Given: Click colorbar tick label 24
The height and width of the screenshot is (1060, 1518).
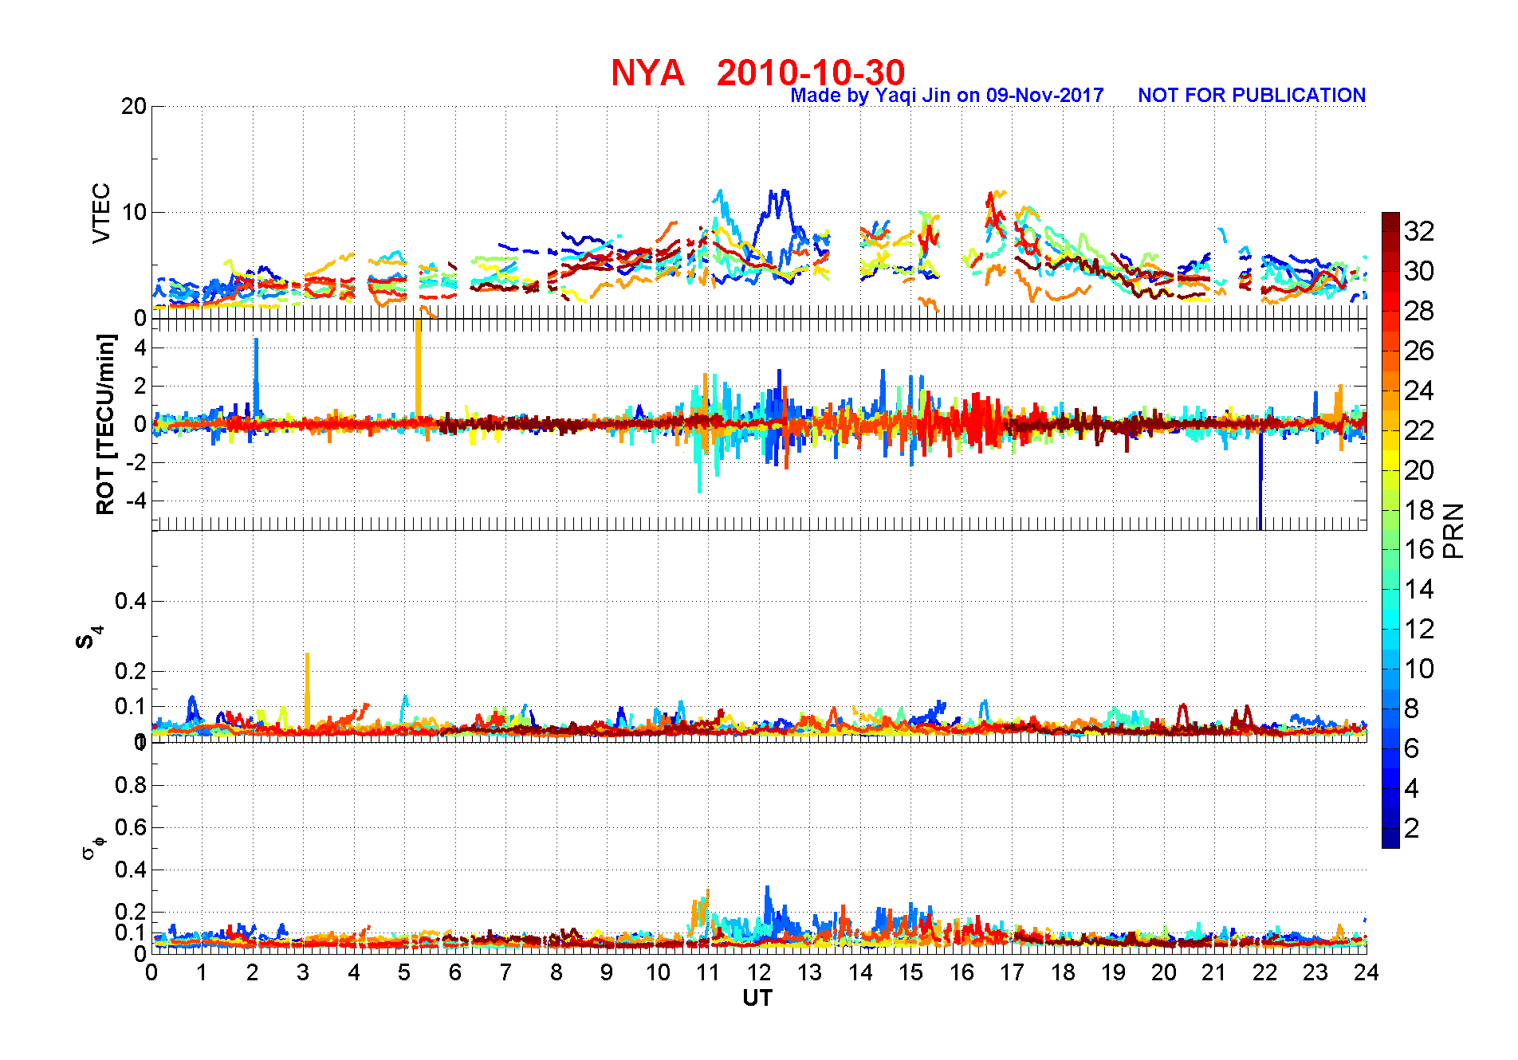Looking at the screenshot, I should tap(1419, 391).
